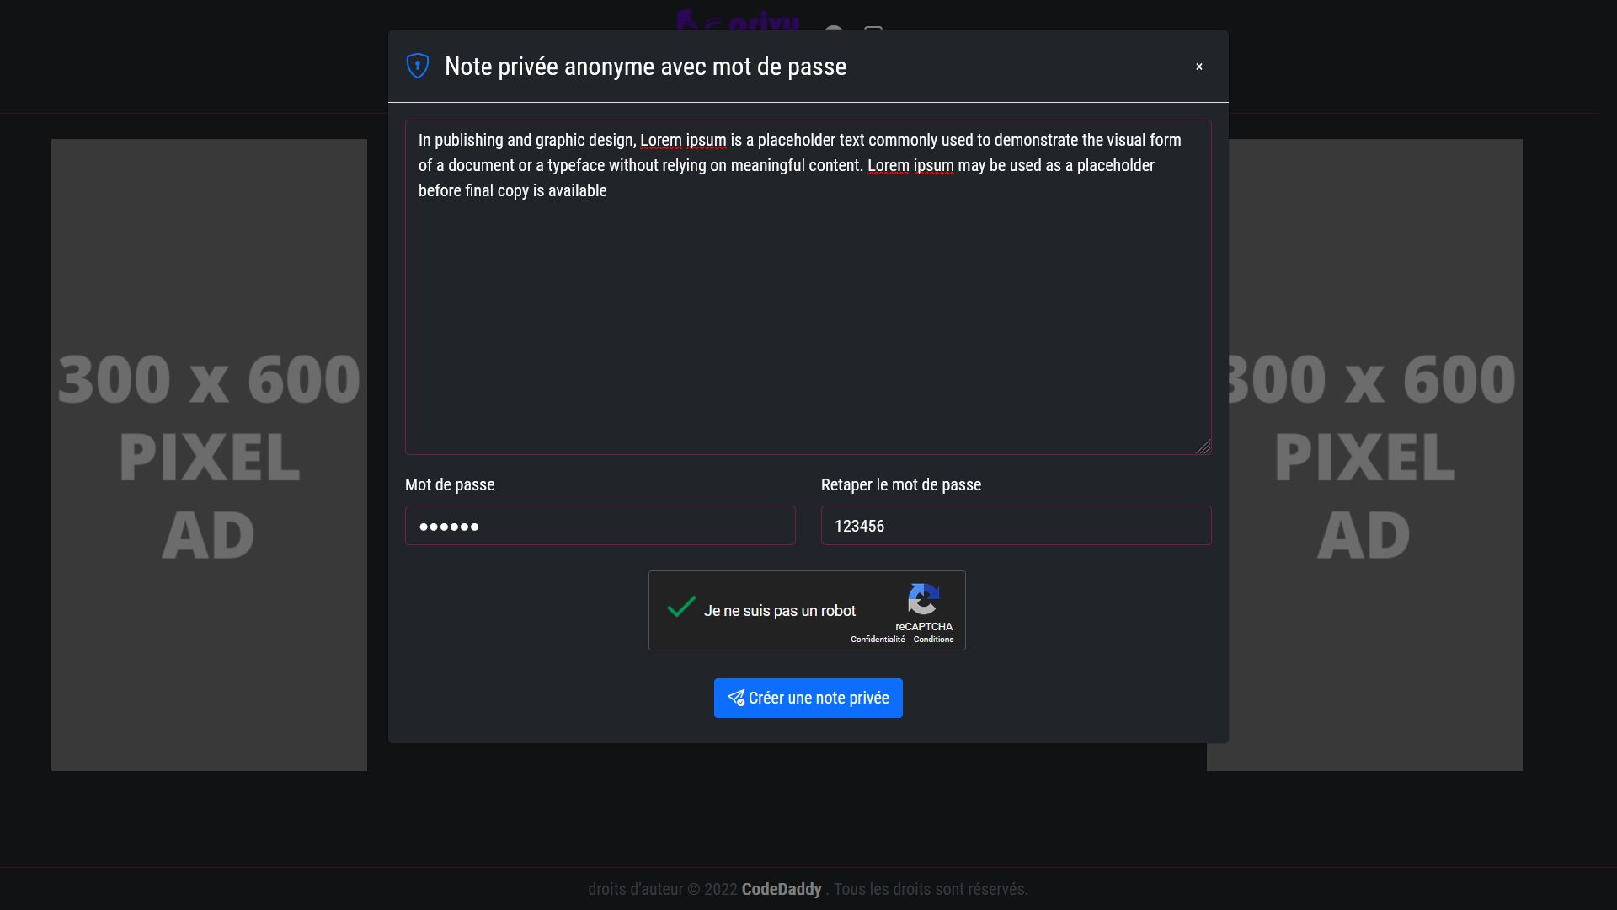1617x910 pixels.
Task: Click the paper plane icon on create button
Action: [736, 698]
